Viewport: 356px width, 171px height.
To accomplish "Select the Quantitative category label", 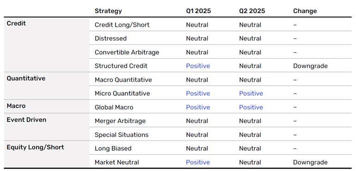I will (26, 79).
